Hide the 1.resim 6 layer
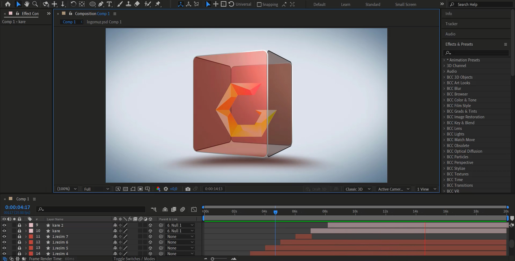Viewport: 515px width, 261px height. tap(4, 242)
